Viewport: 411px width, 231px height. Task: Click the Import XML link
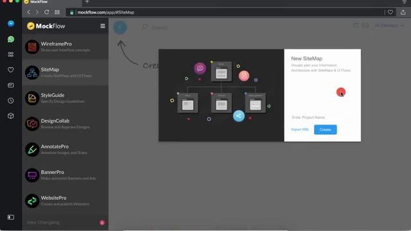[300, 130]
